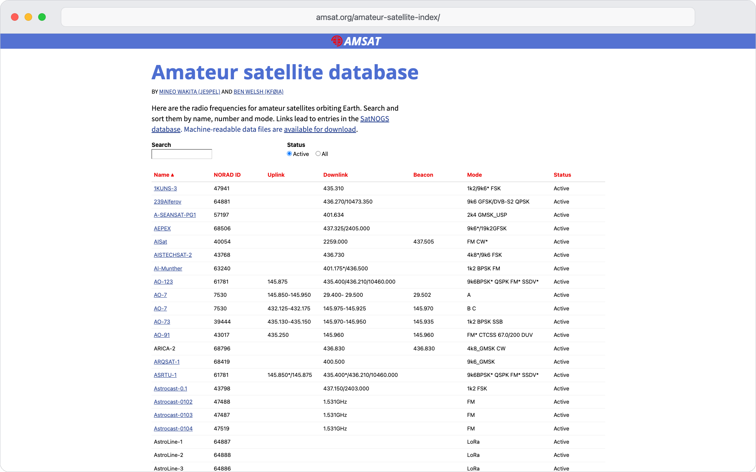Click the ARICA-2 name cell
756x472 pixels.
click(164, 349)
